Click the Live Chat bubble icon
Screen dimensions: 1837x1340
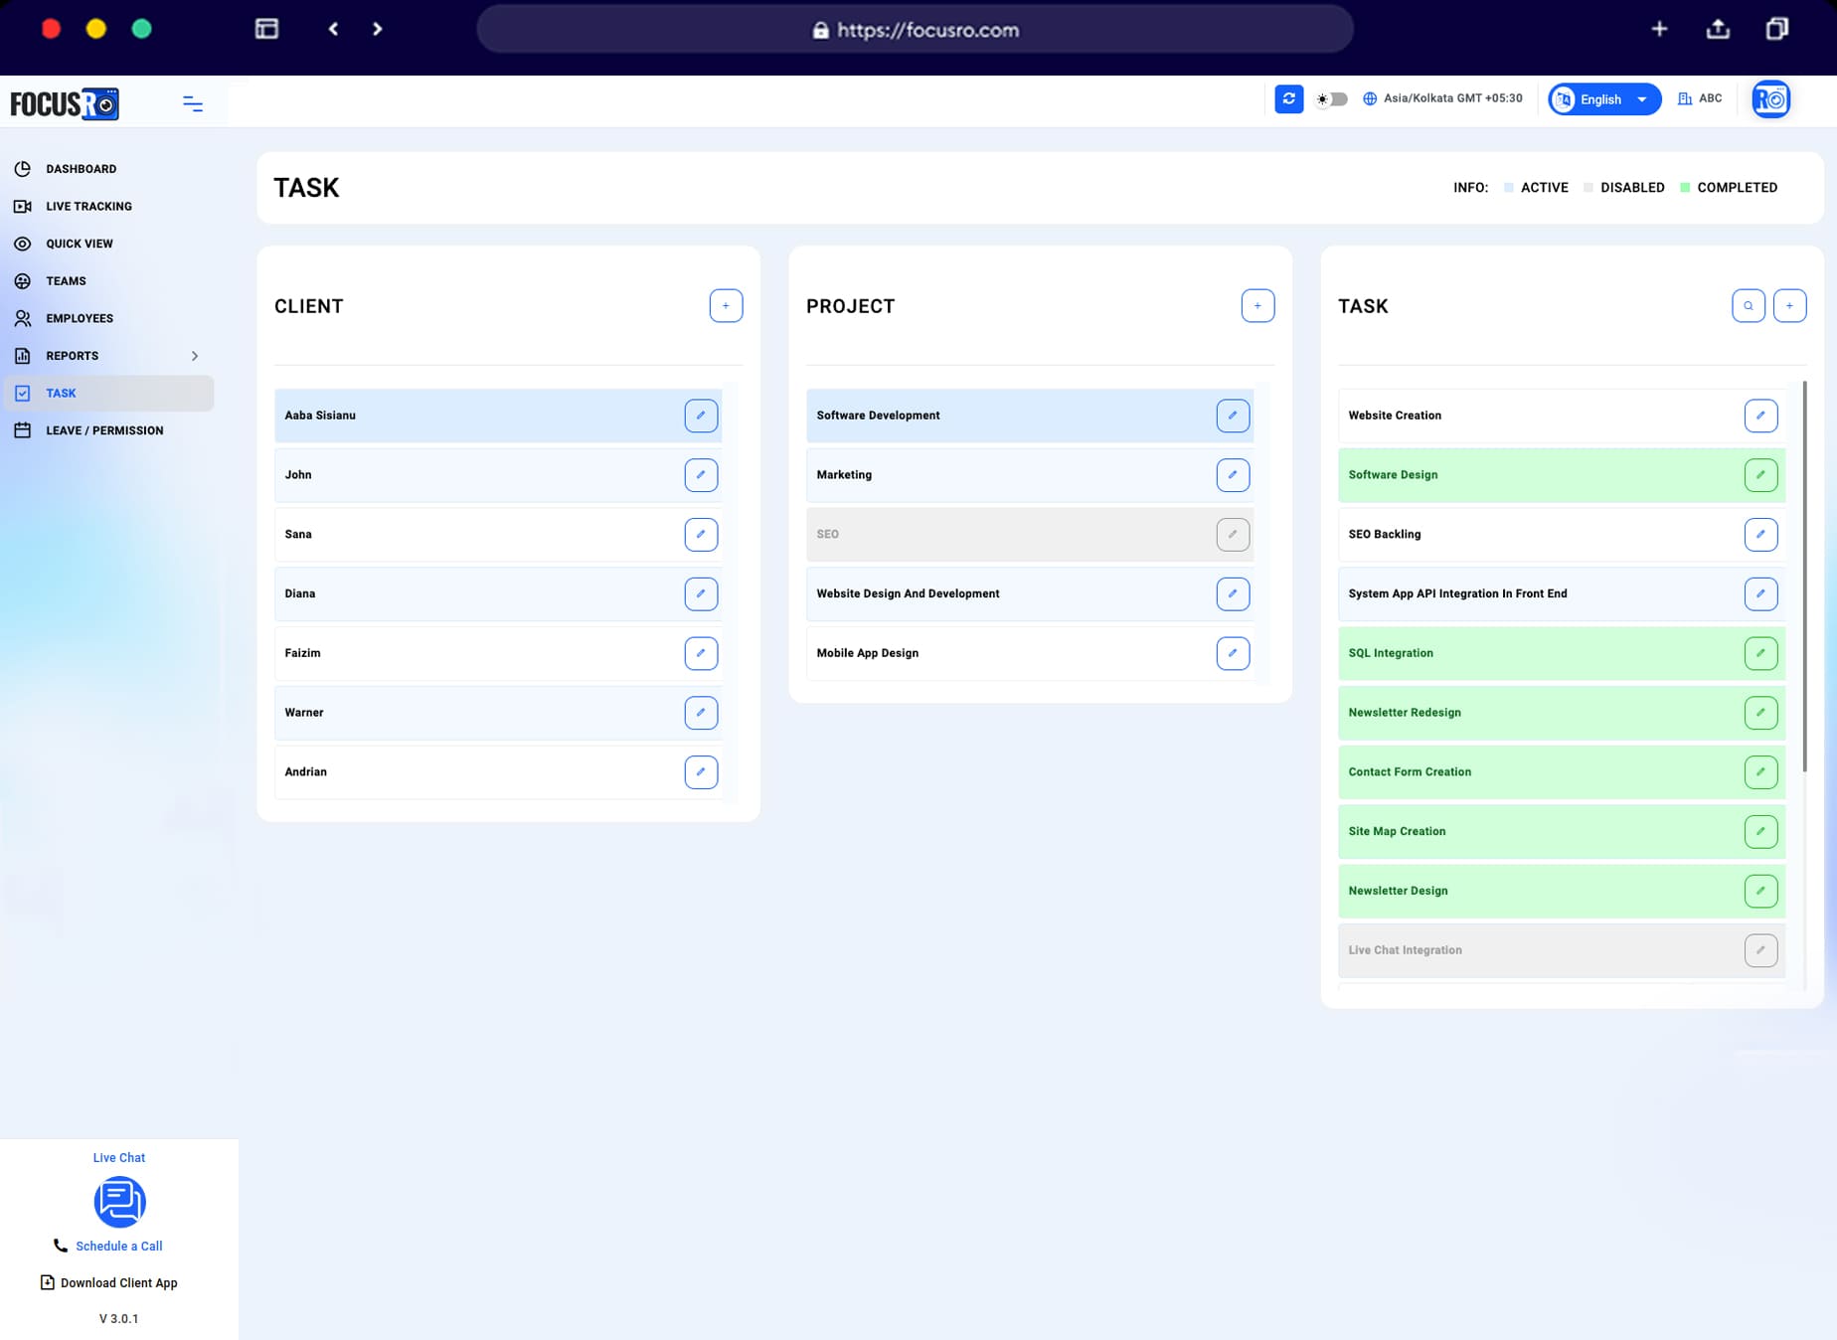119,1202
